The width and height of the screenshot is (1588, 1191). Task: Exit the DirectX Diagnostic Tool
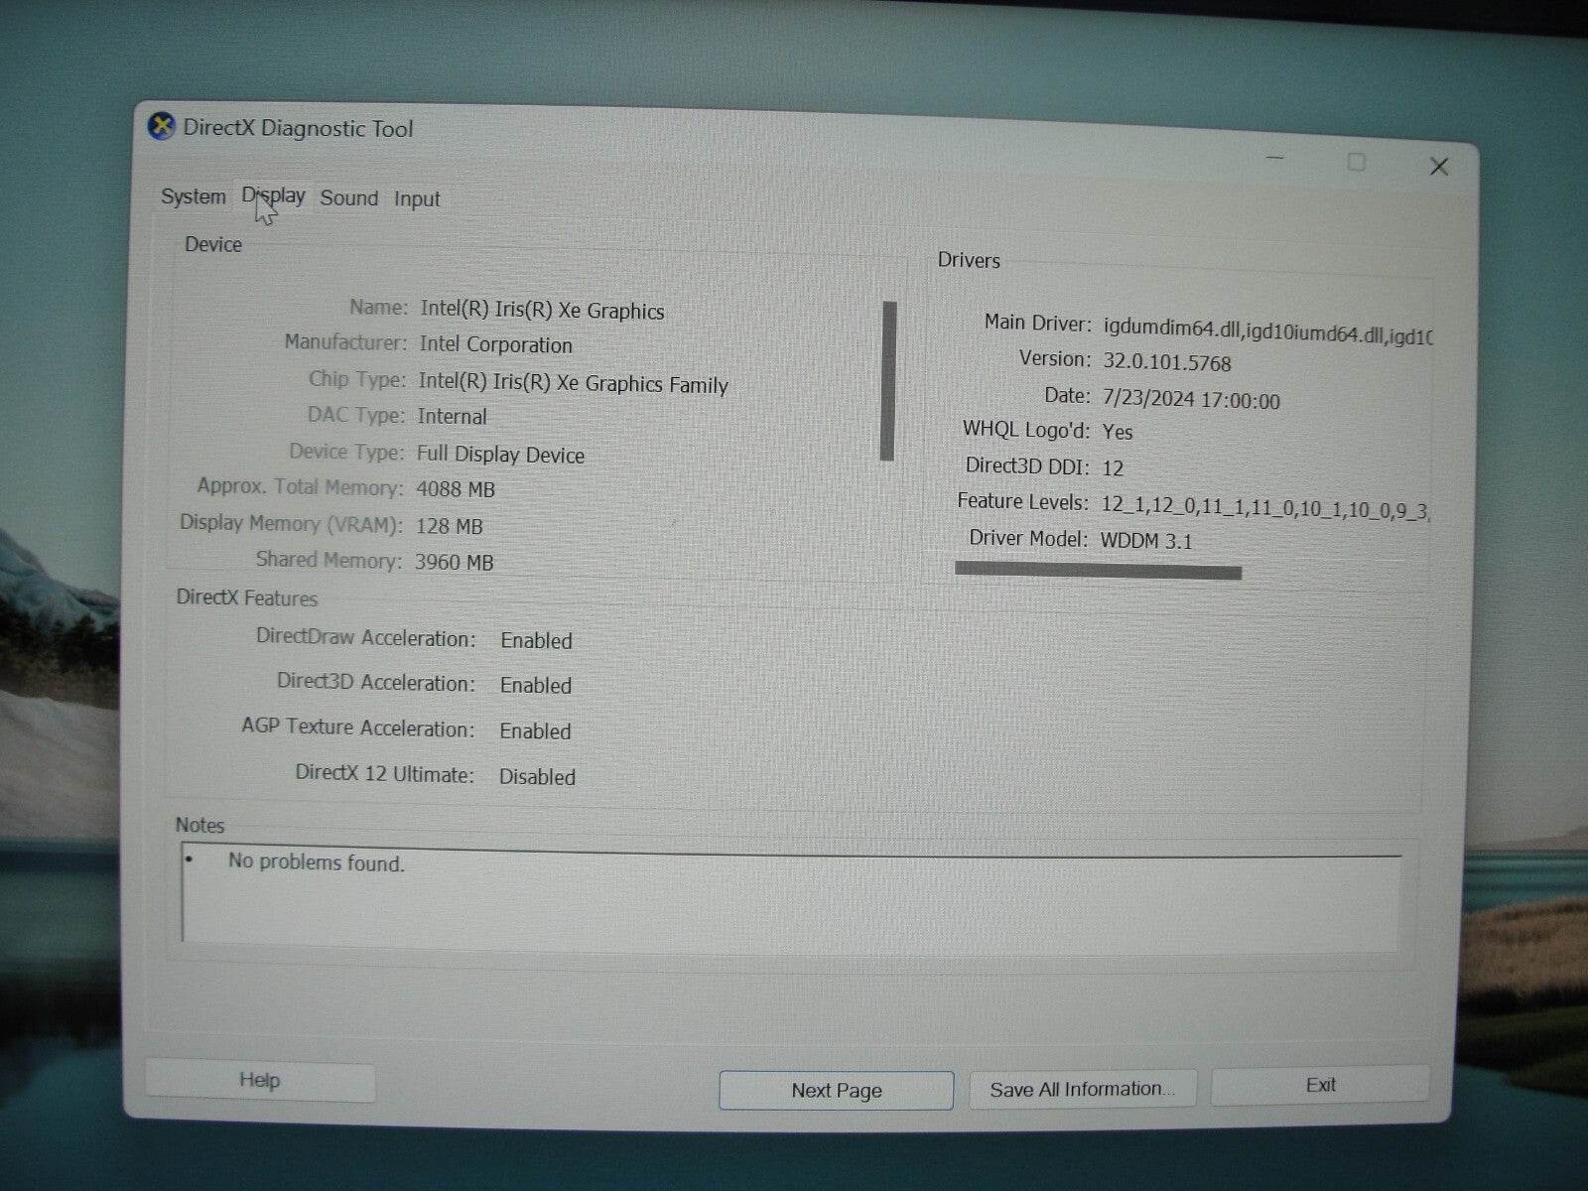(1318, 1084)
